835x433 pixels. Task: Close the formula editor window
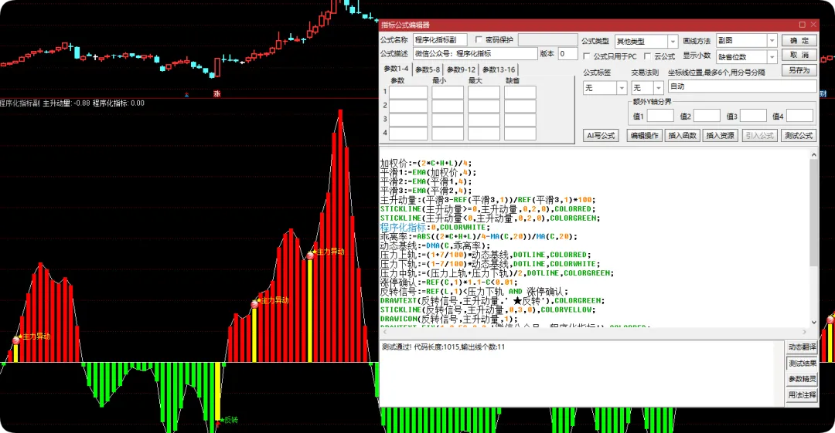click(813, 25)
